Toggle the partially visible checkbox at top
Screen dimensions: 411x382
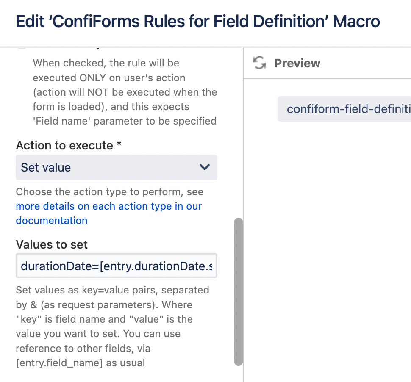pyautogui.click(x=21, y=47)
